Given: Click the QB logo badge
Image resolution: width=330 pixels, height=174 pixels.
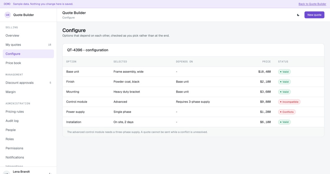Looking at the screenshot, I should pyautogui.click(x=8, y=15).
